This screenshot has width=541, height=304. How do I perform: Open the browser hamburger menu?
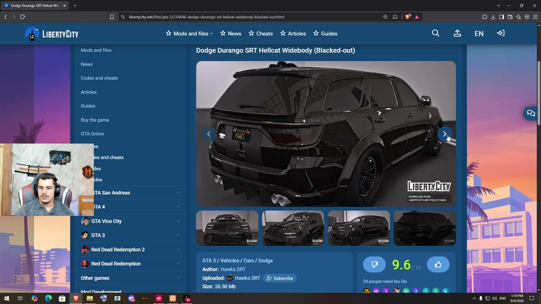[x=535, y=17]
